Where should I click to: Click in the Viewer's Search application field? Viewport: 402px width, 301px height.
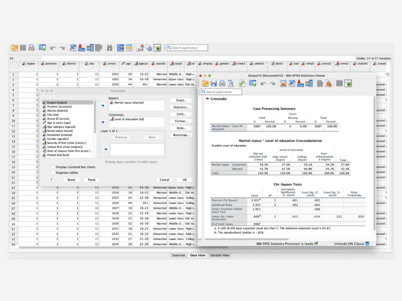pos(221,92)
